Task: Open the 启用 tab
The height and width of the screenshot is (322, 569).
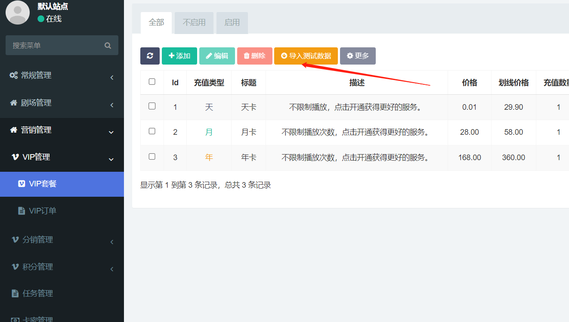Action: (x=232, y=23)
